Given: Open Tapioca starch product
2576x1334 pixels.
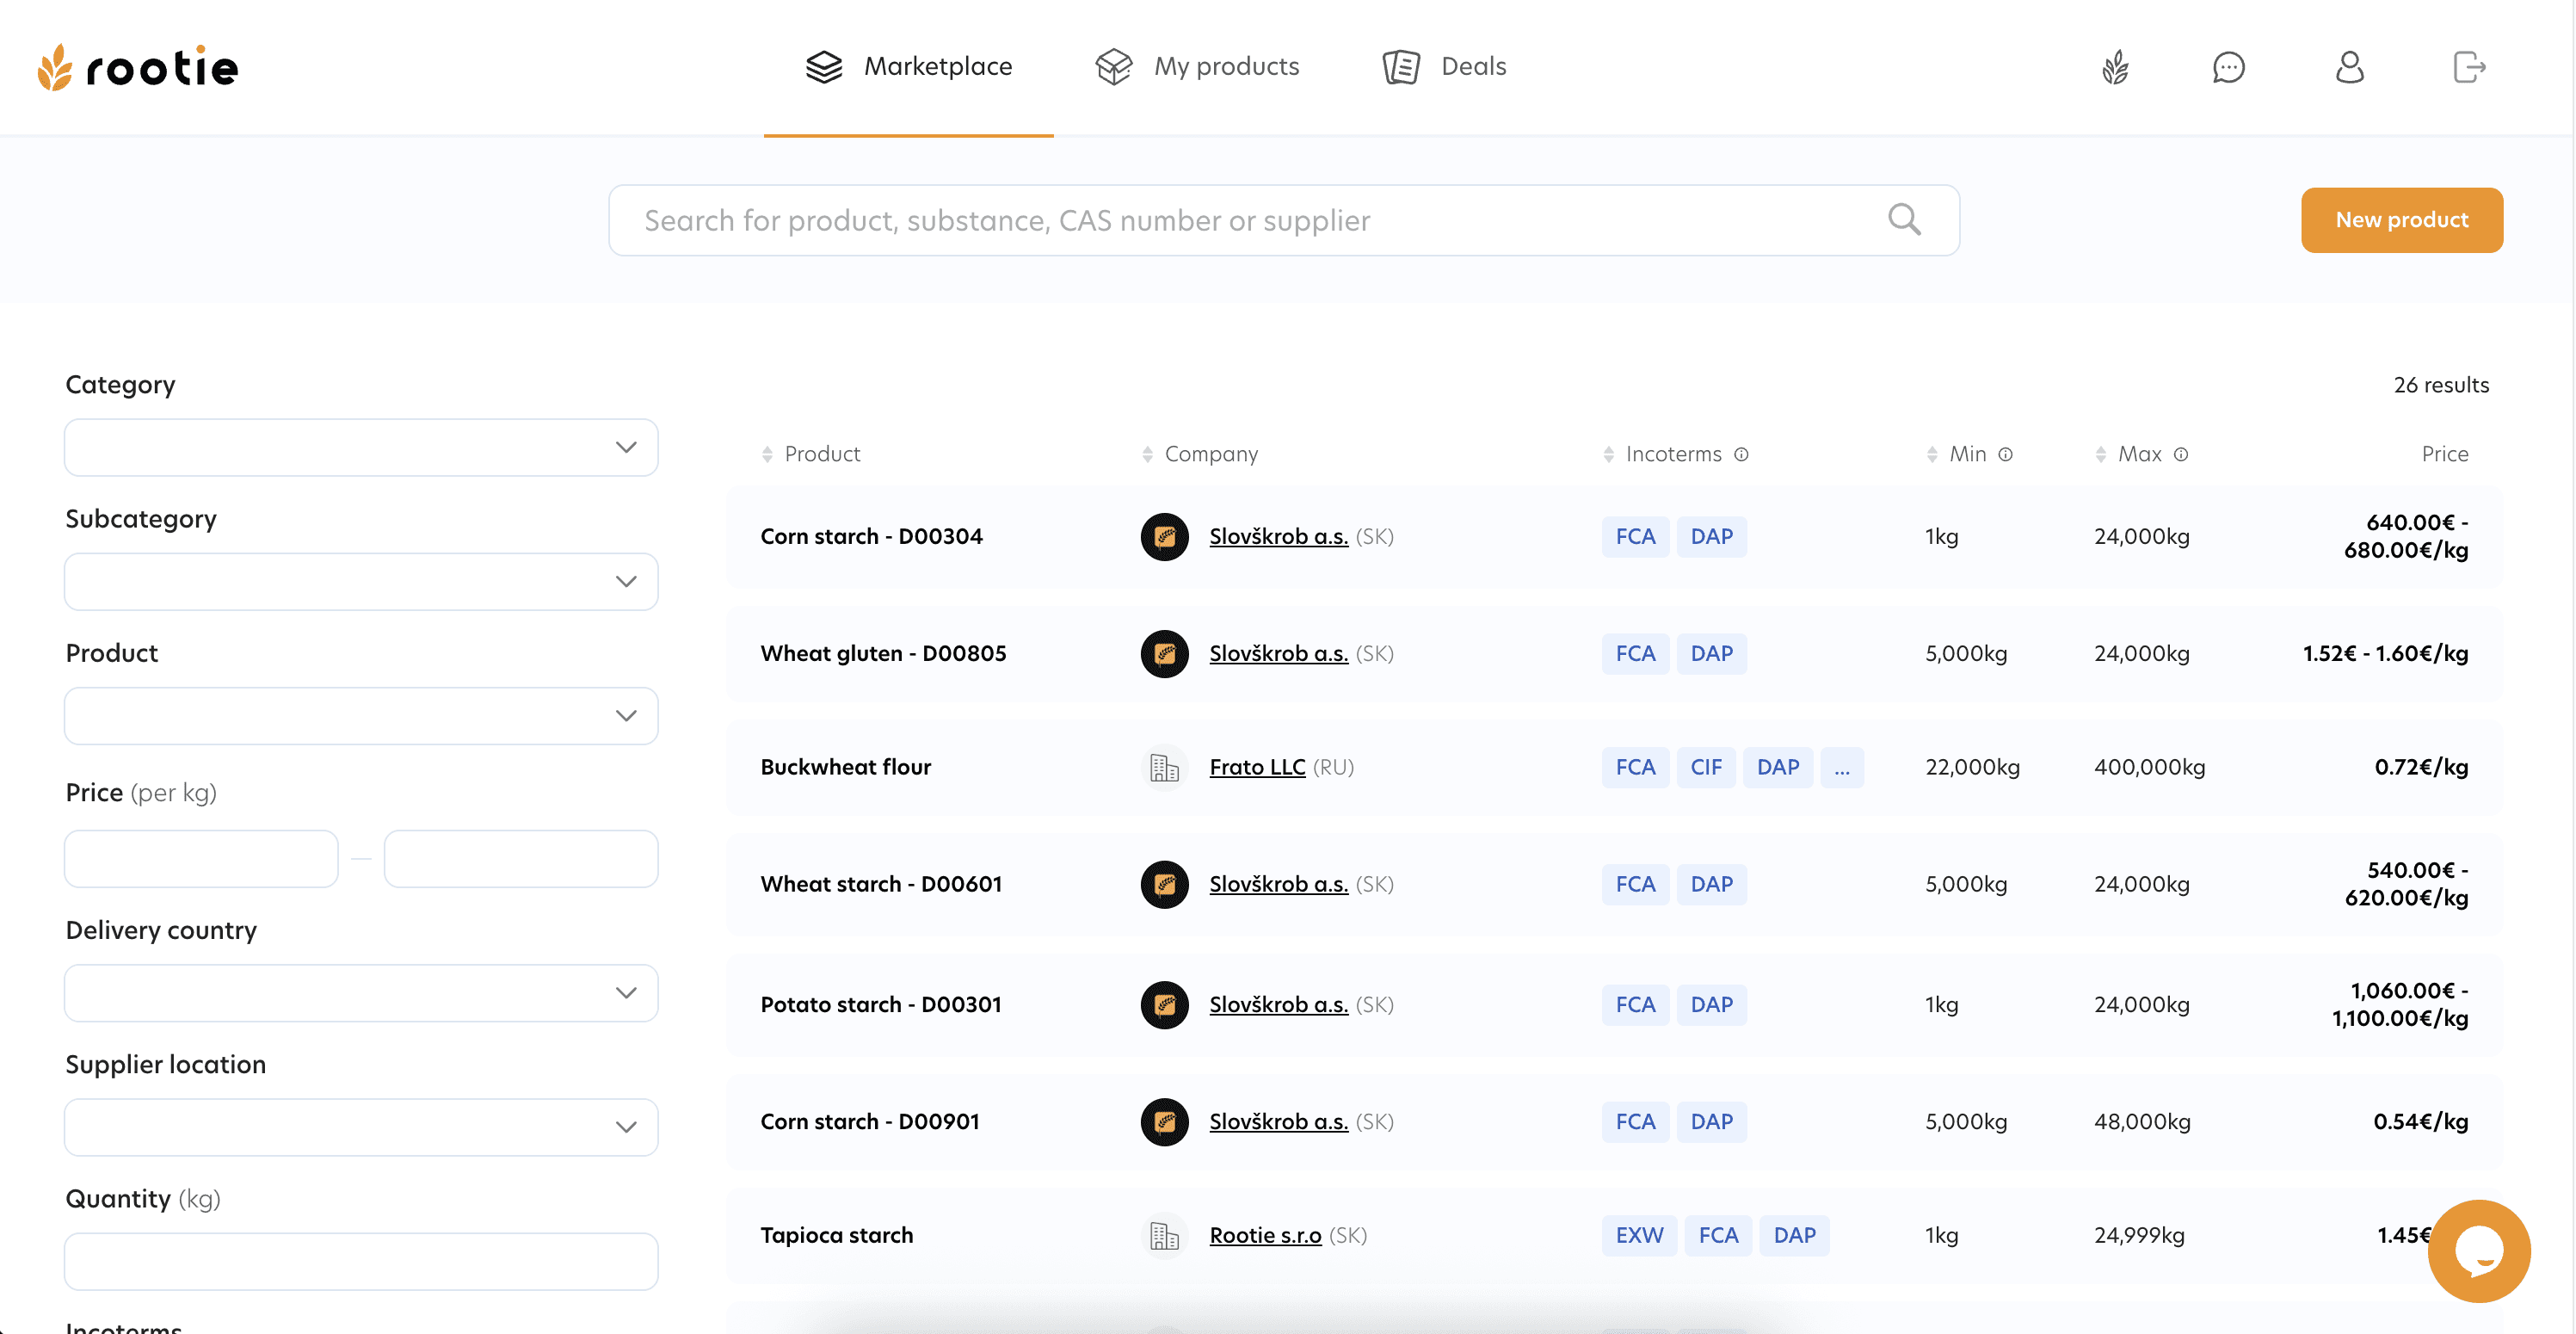Looking at the screenshot, I should [836, 1235].
